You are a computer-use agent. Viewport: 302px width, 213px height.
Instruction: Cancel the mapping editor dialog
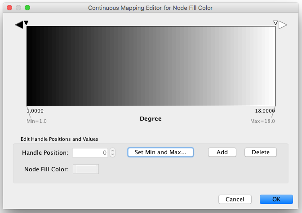click(x=235, y=199)
